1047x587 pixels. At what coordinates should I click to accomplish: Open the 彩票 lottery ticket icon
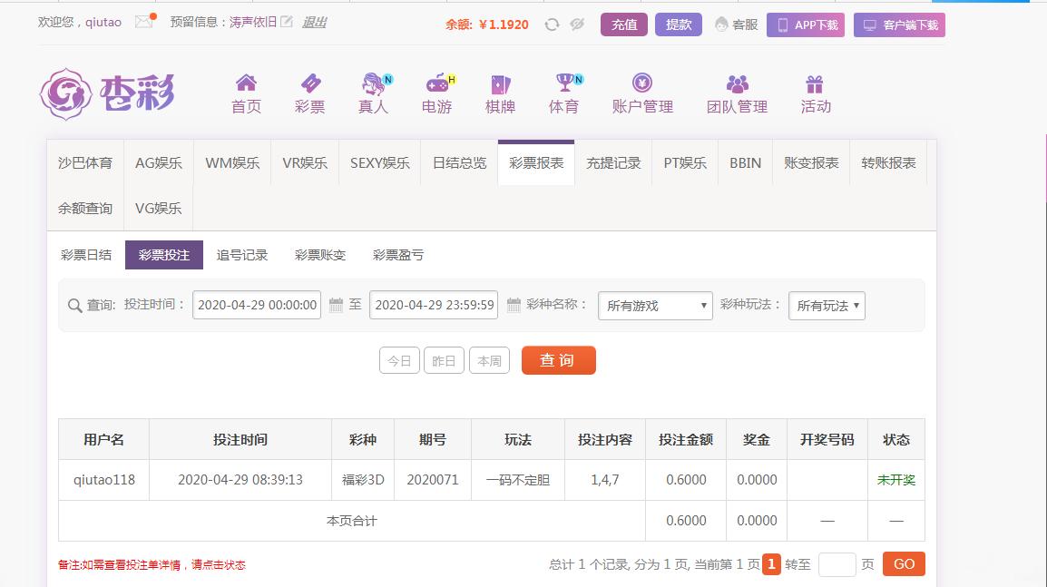click(309, 83)
